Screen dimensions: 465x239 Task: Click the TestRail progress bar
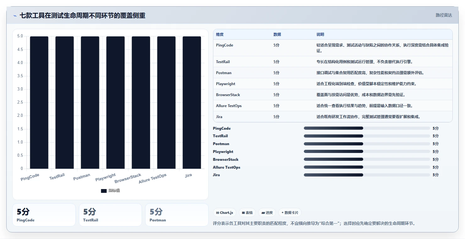pyautogui.click(x=367, y=136)
